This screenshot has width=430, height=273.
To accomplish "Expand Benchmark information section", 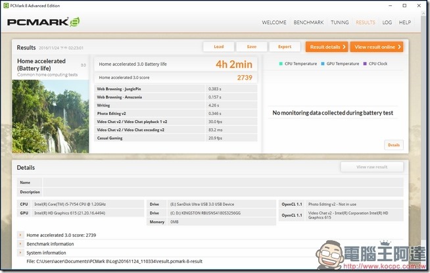I will pyautogui.click(x=20, y=243).
